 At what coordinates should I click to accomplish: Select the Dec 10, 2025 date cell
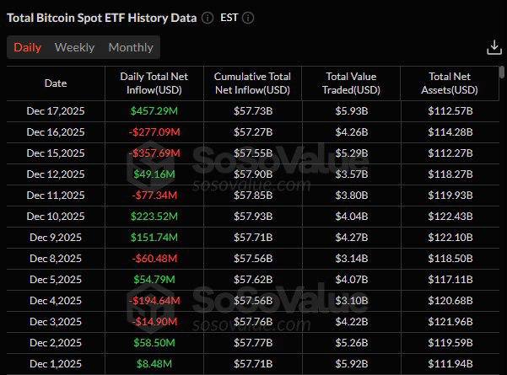(56, 216)
